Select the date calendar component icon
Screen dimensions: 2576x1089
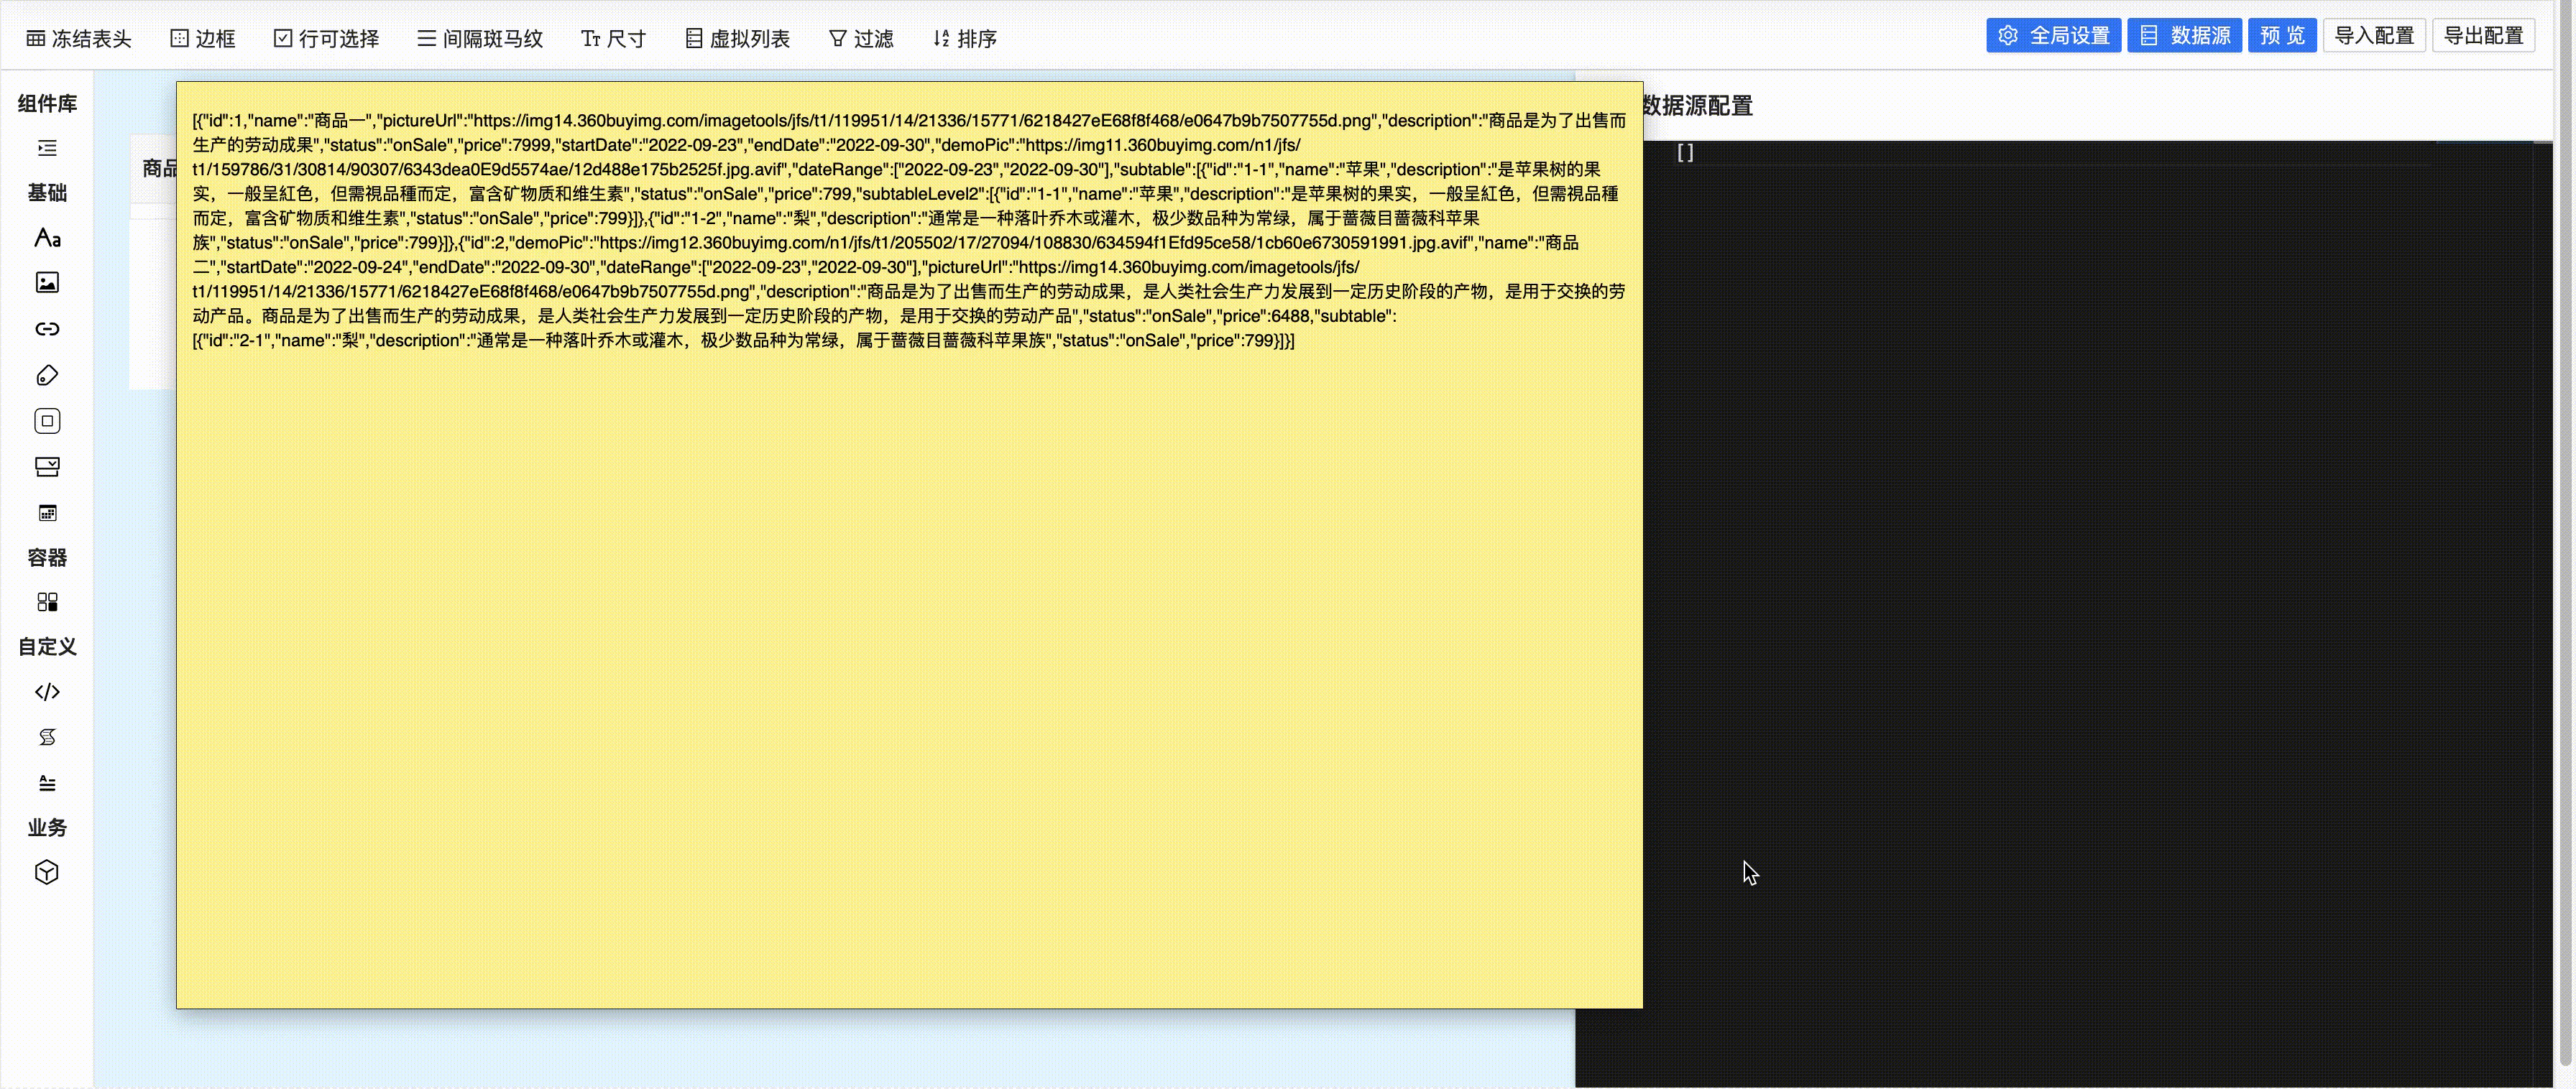(47, 512)
